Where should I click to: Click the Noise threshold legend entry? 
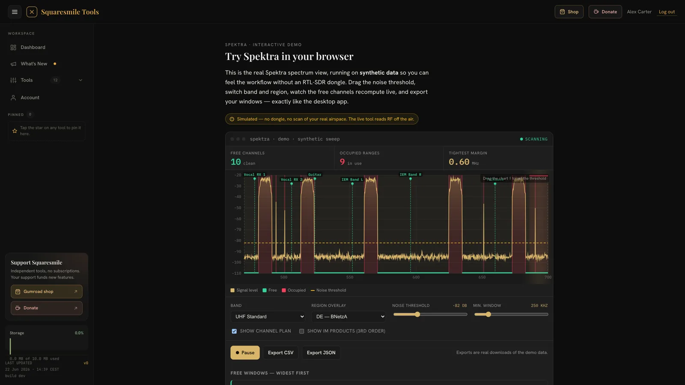point(328,290)
